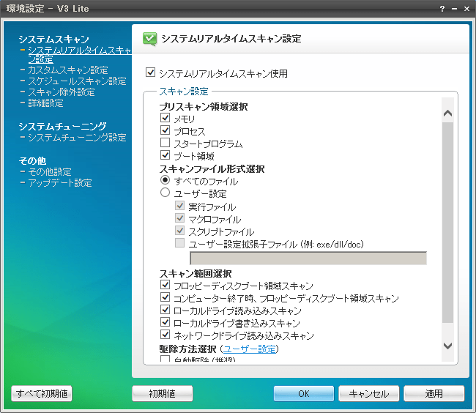Close the 環境設定 window
Viewport: 476px width, 413px height.
467,9
